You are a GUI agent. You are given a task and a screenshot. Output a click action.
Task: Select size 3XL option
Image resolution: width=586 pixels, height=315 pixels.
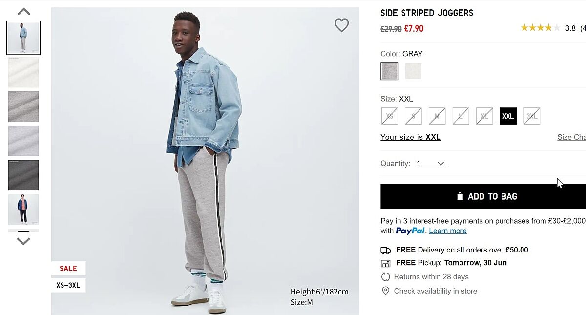coord(532,116)
